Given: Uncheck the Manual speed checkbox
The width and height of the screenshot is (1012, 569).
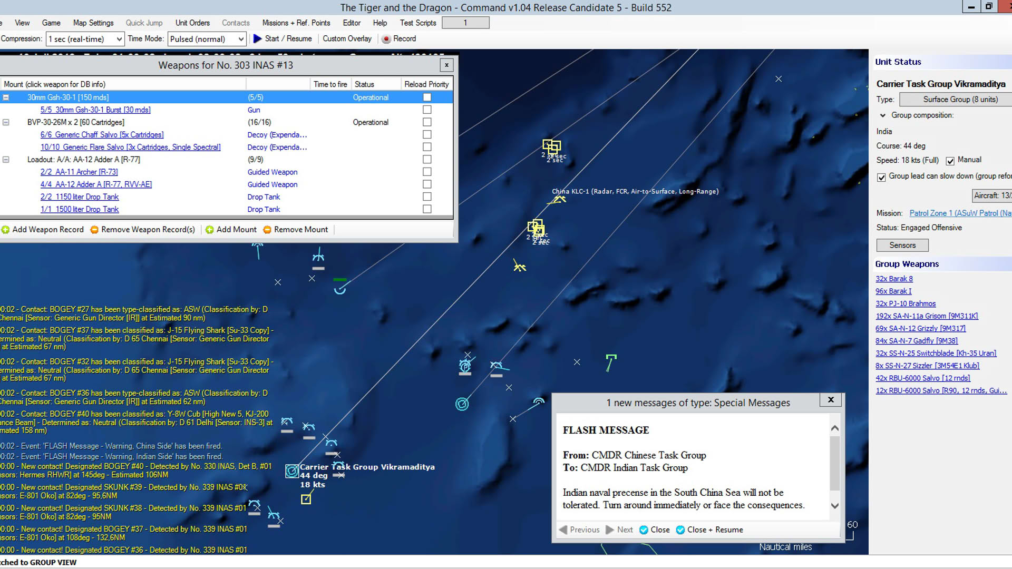Looking at the screenshot, I should pos(950,161).
